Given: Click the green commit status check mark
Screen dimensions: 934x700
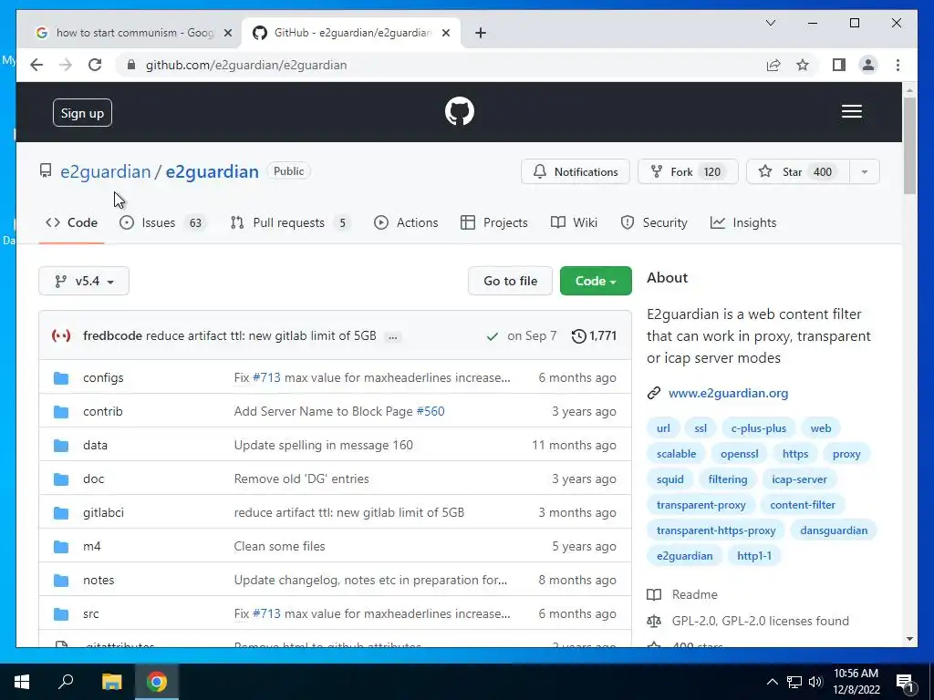Looking at the screenshot, I should pyautogui.click(x=492, y=336).
